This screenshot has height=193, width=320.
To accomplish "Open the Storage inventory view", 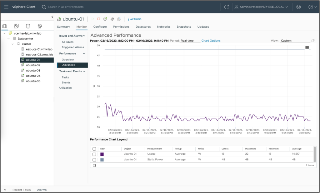I will [28, 26].
